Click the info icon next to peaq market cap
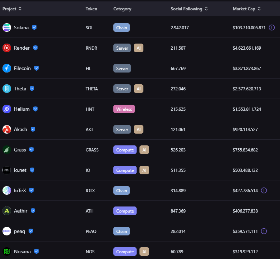The height and width of the screenshot is (259, 280). pyautogui.click(x=264, y=231)
